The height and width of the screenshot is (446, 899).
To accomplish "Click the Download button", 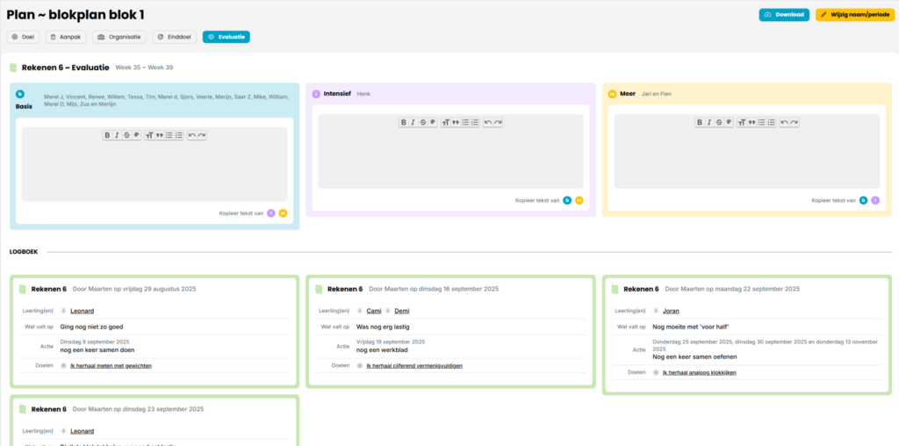I will 784,15.
